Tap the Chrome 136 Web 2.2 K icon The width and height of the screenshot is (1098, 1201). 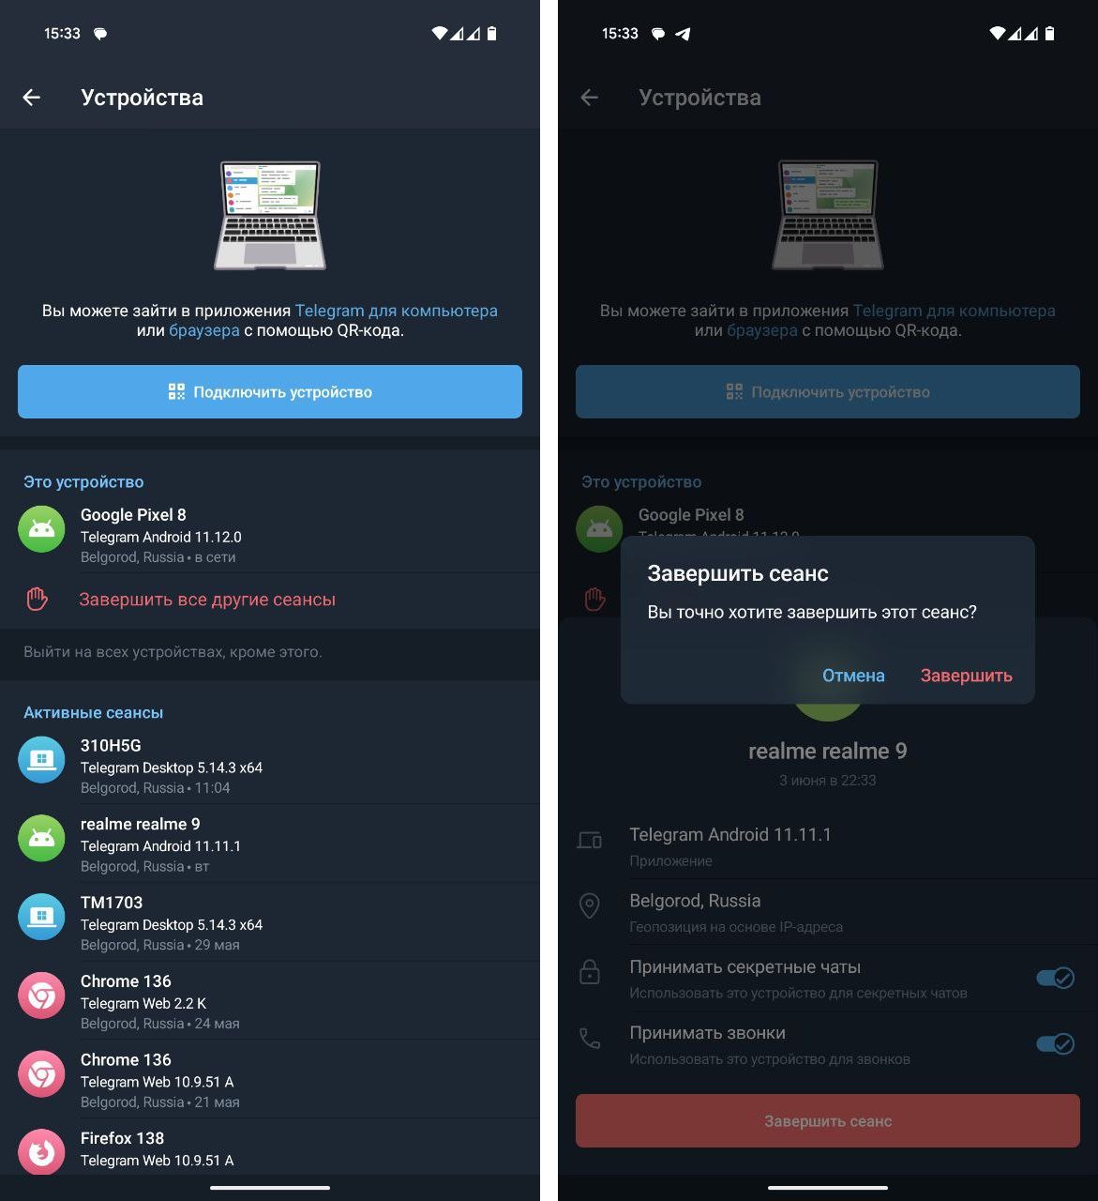(x=41, y=996)
